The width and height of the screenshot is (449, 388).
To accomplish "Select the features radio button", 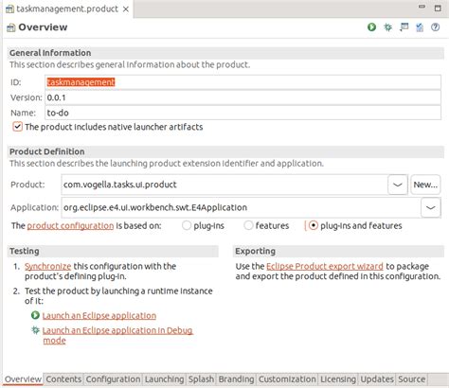I will point(248,225).
